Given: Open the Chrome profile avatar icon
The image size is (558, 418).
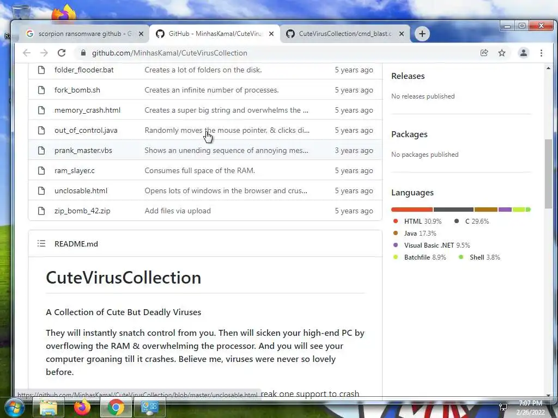Looking at the screenshot, I should [x=524, y=53].
